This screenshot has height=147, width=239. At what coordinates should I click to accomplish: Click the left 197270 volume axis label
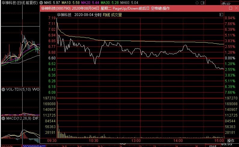point(49,98)
